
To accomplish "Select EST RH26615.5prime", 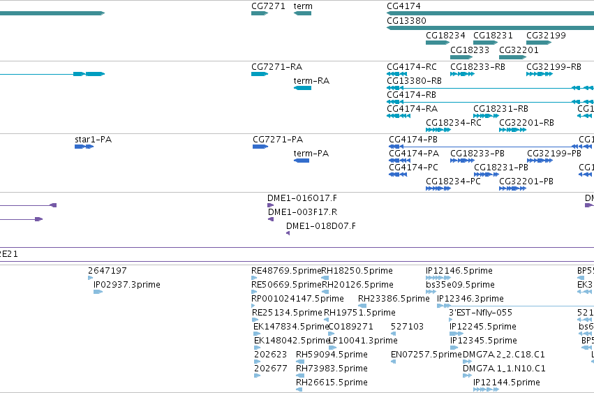I will [x=299, y=390].
